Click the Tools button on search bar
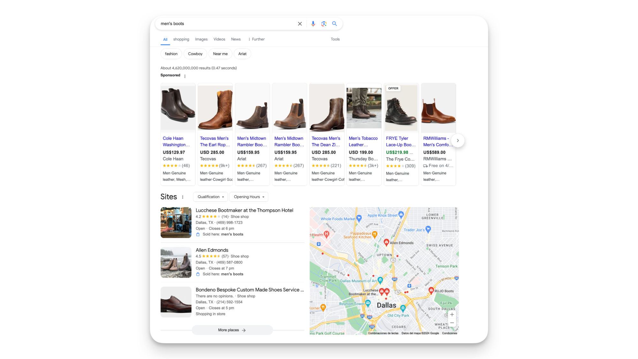Image resolution: width=638 pixels, height=359 pixels. 336,39
